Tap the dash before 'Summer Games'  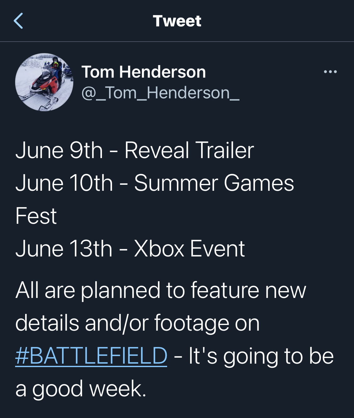click(124, 184)
